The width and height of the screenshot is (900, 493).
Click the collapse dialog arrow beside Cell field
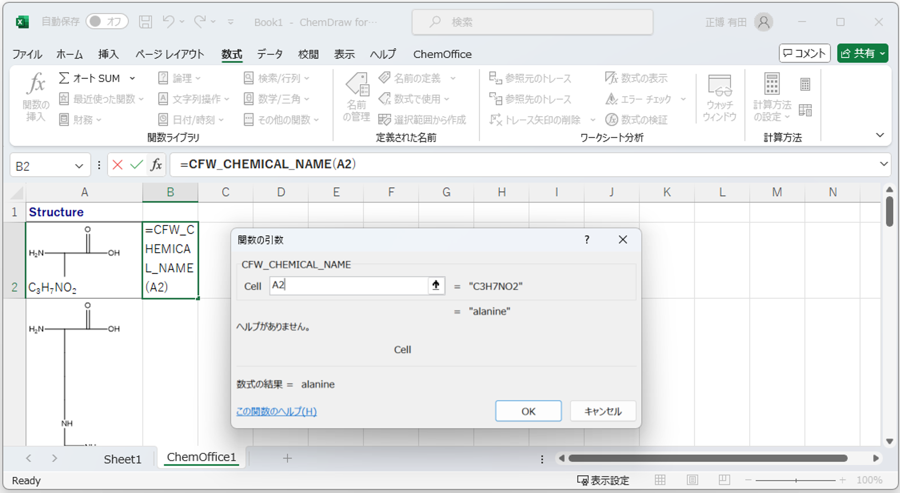click(x=436, y=285)
